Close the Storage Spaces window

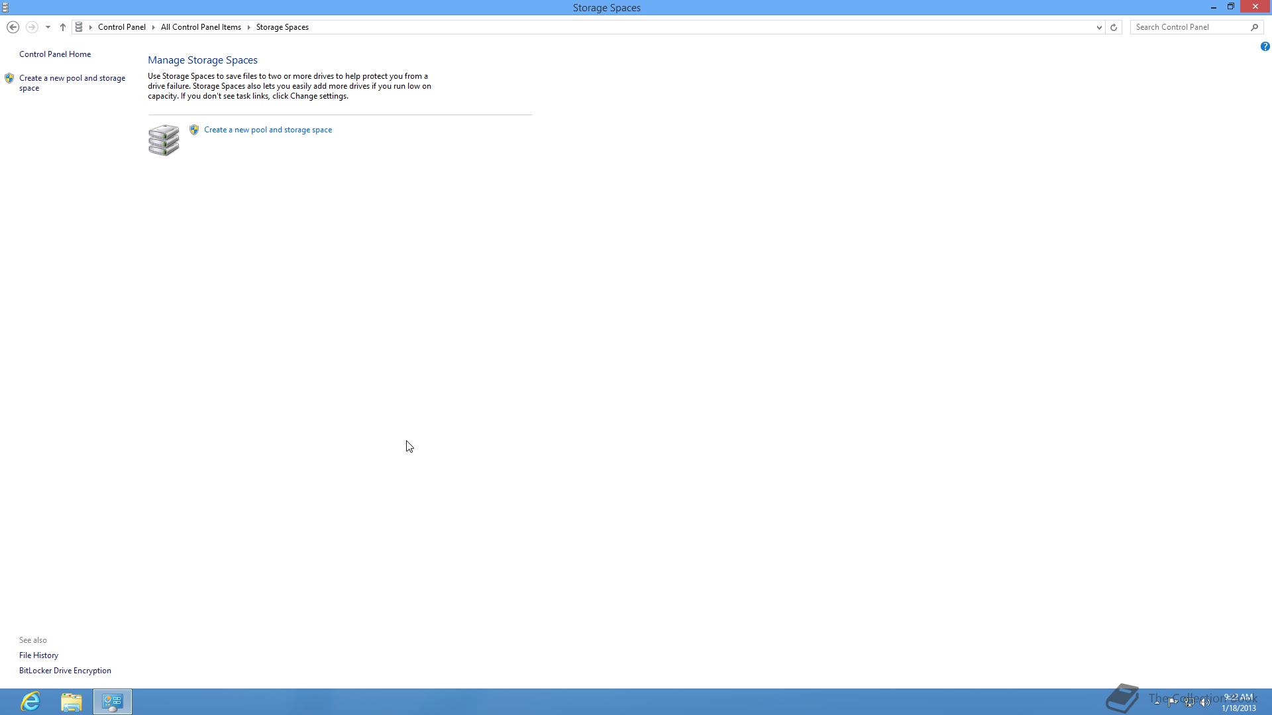[x=1255, y=7]
